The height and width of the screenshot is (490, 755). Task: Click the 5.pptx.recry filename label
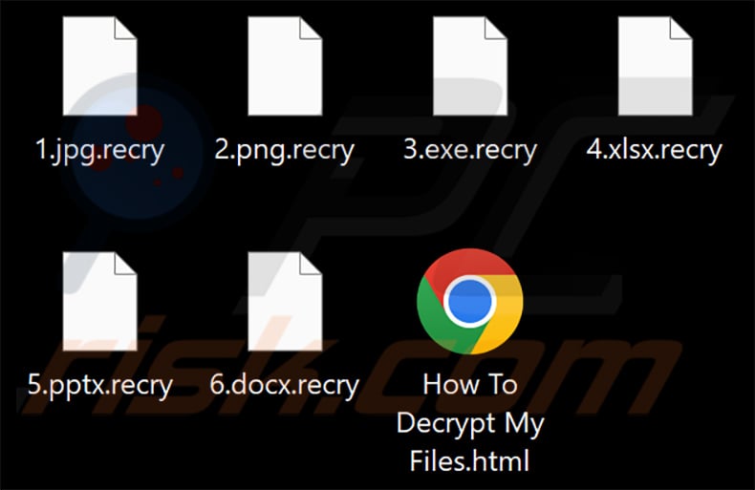click(99, 386)
